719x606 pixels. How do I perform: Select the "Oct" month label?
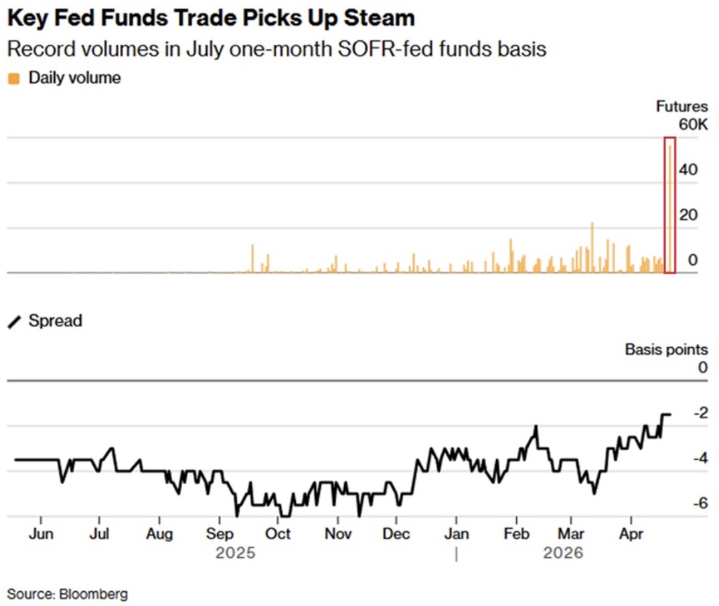(x=278, y=534)
